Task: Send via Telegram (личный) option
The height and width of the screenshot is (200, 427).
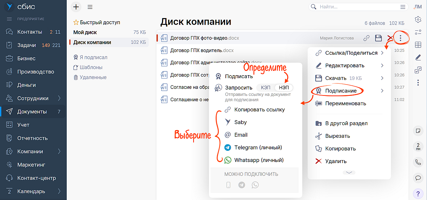Action: pos(258,148)
